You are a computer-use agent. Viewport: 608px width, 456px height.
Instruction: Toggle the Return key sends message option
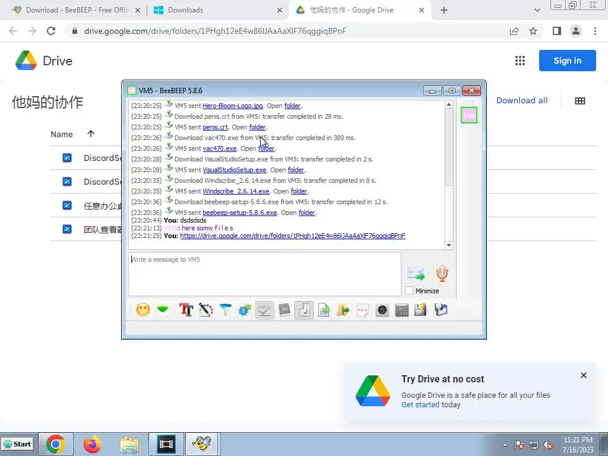coord(304,310)
